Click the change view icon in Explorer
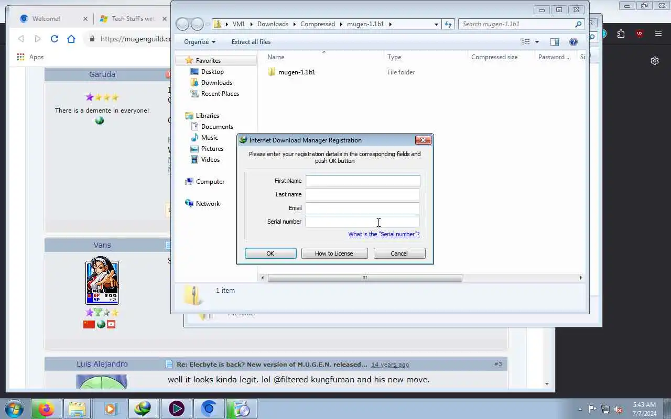The image size is (671, 419). click(526, 42)
